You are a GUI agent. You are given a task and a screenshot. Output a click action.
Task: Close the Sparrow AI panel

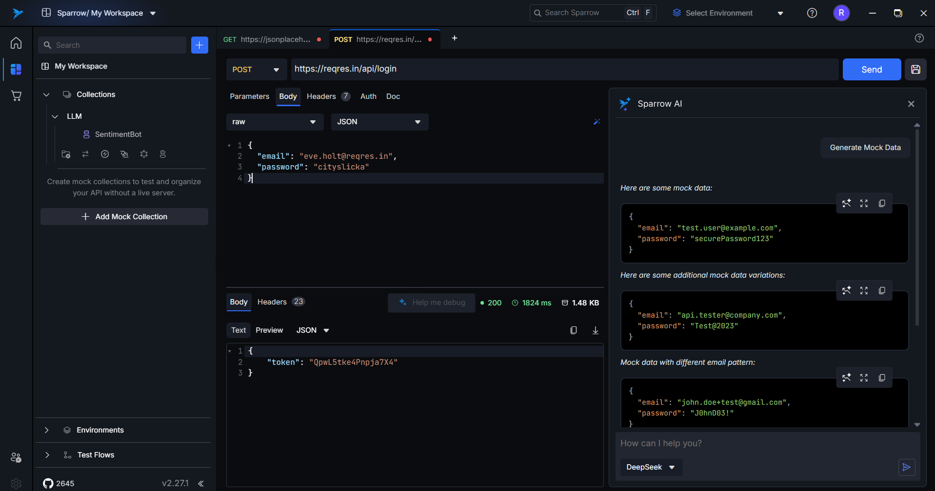point(911,104)
